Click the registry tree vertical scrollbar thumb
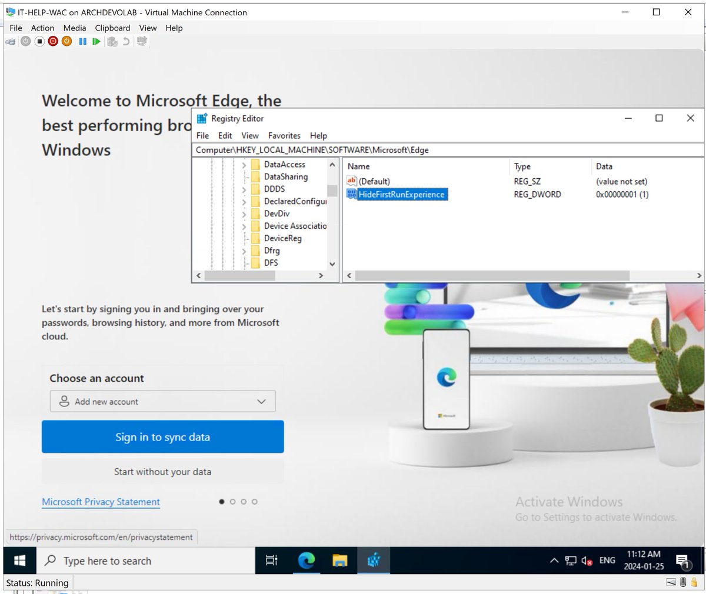Image resolution: width=706 pixels, height=594 pixels. [332, 191]
